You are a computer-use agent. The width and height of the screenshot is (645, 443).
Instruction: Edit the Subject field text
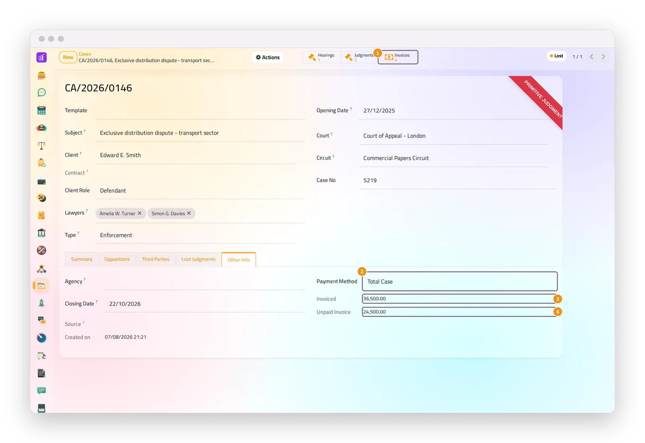point(200,133)
